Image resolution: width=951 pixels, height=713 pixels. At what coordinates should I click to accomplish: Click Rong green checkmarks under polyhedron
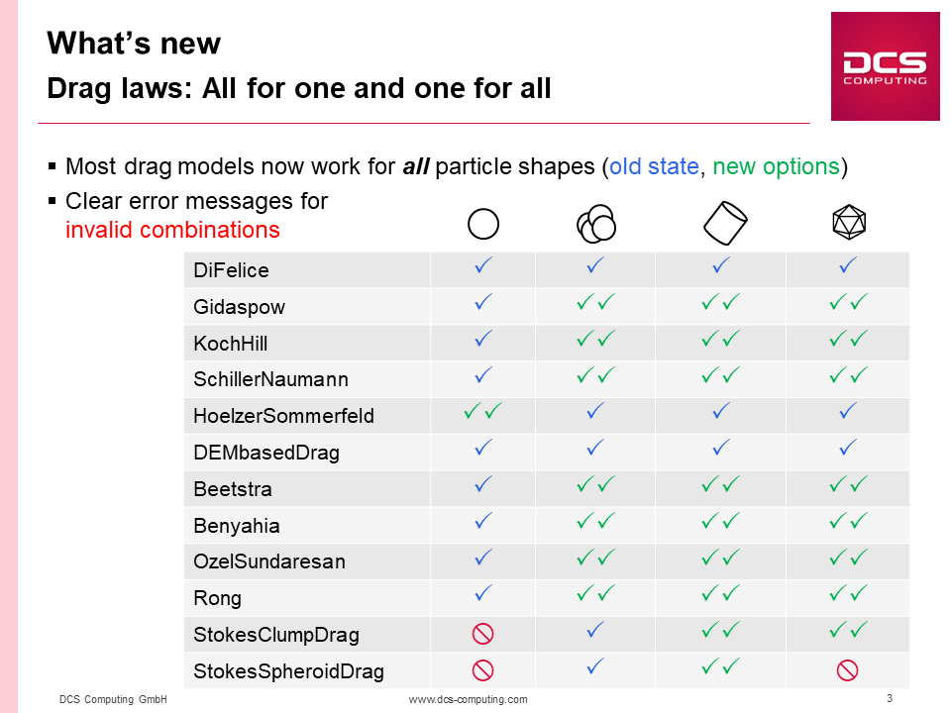pos(849,593)
